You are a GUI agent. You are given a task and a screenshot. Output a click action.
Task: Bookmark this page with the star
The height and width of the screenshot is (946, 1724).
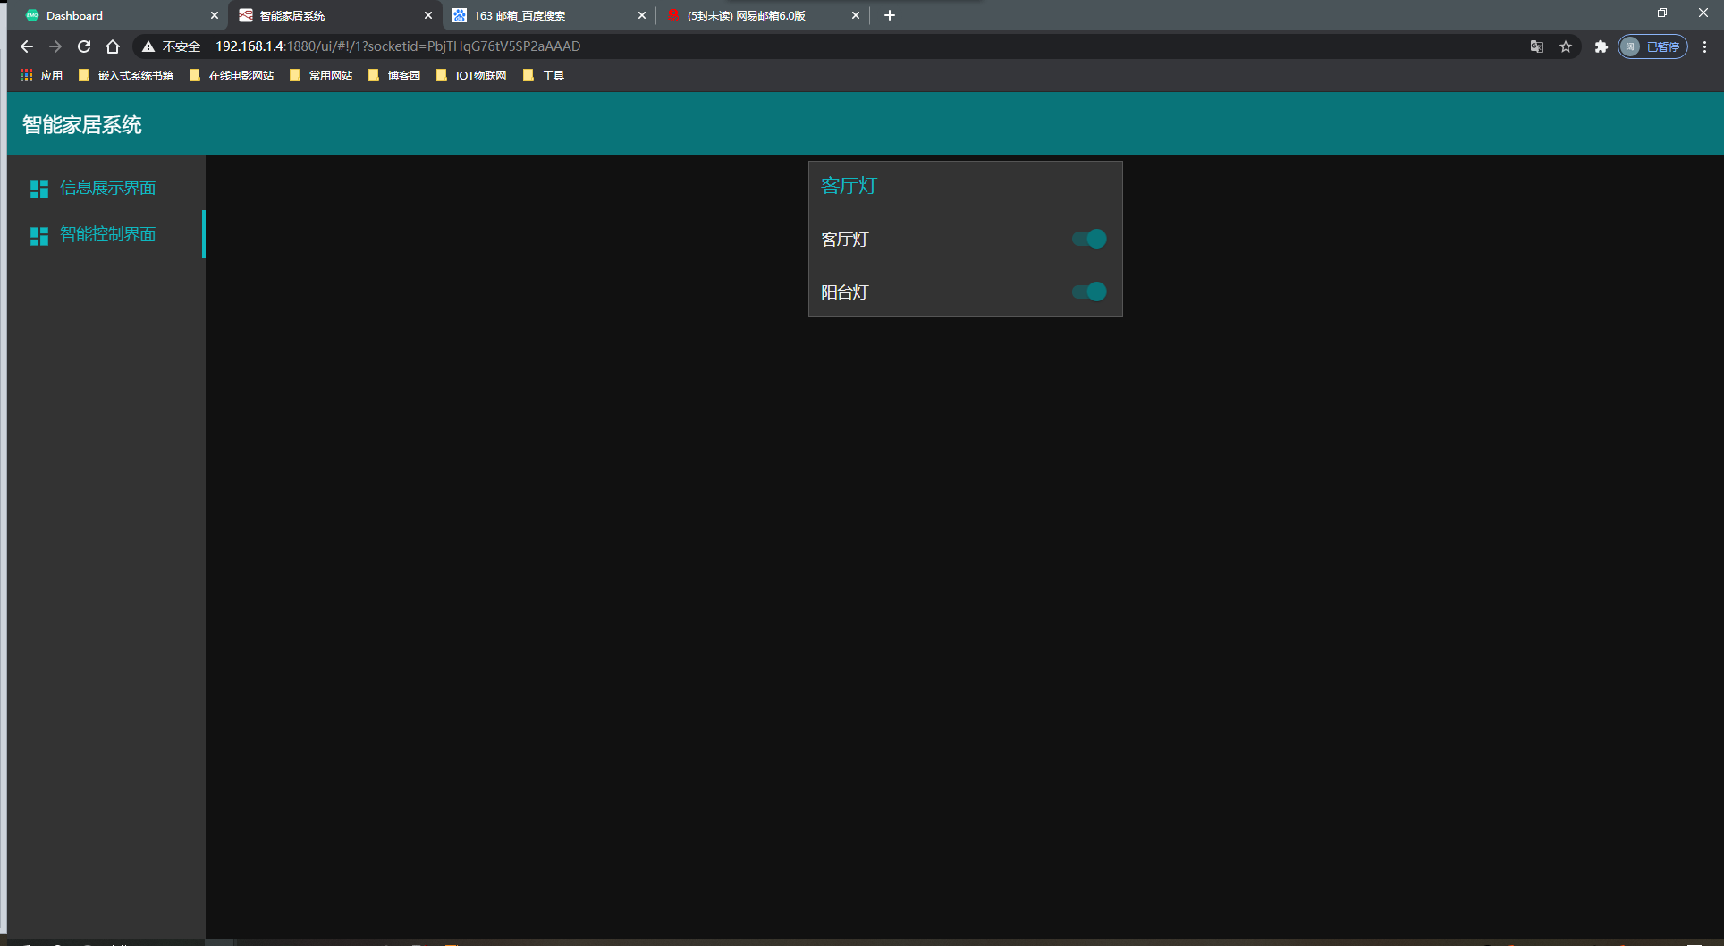1566,46
